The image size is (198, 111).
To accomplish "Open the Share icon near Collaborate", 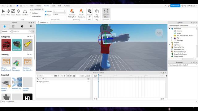I will point(185,6).
